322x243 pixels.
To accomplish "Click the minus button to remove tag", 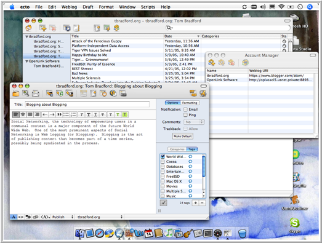I will tap(202, 203).
